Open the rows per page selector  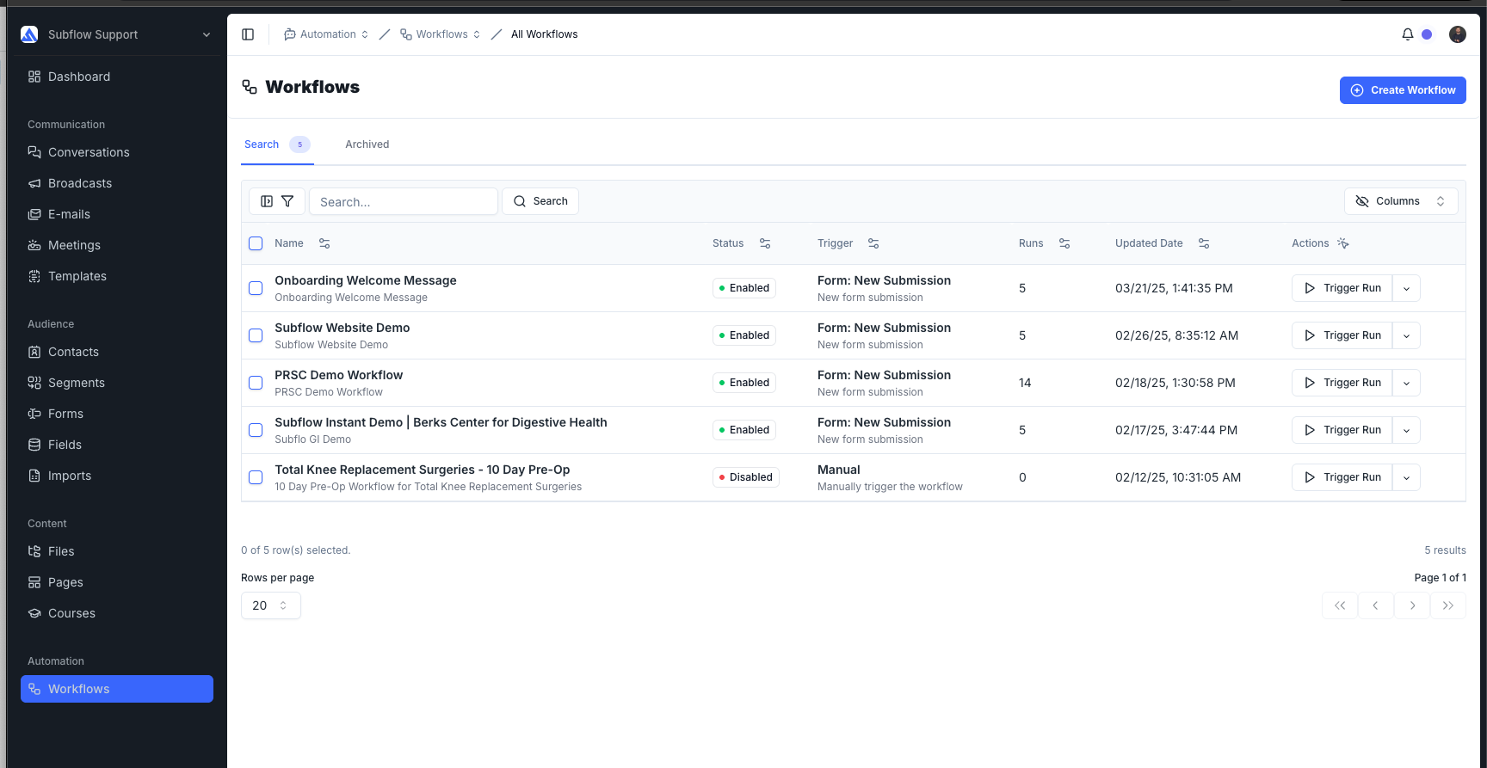tap(271, 605)
